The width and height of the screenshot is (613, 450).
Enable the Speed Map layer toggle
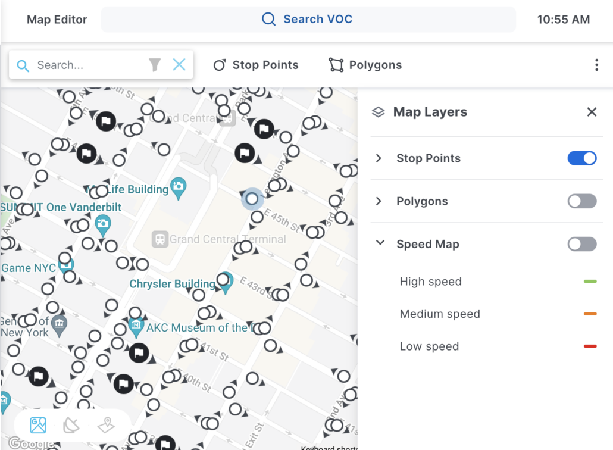(581, 245)
